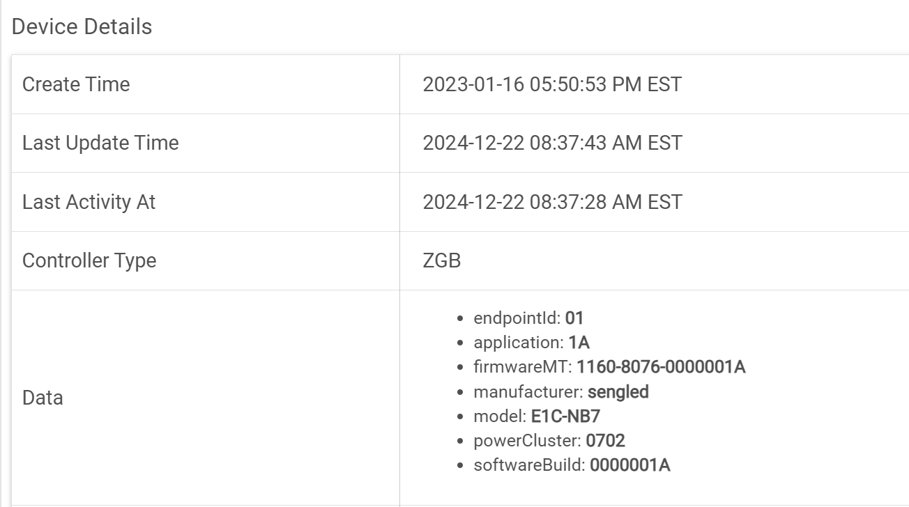Select the model value E1C-NB7
This screenshot has height=507, width=909.
pyautogui.click(x=565, y=416)
